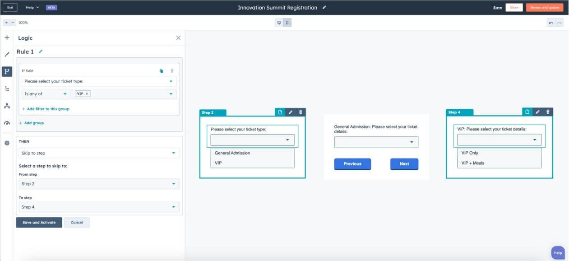
Task: Click the Save and Activate button
Action: click(x=39, y=222)
